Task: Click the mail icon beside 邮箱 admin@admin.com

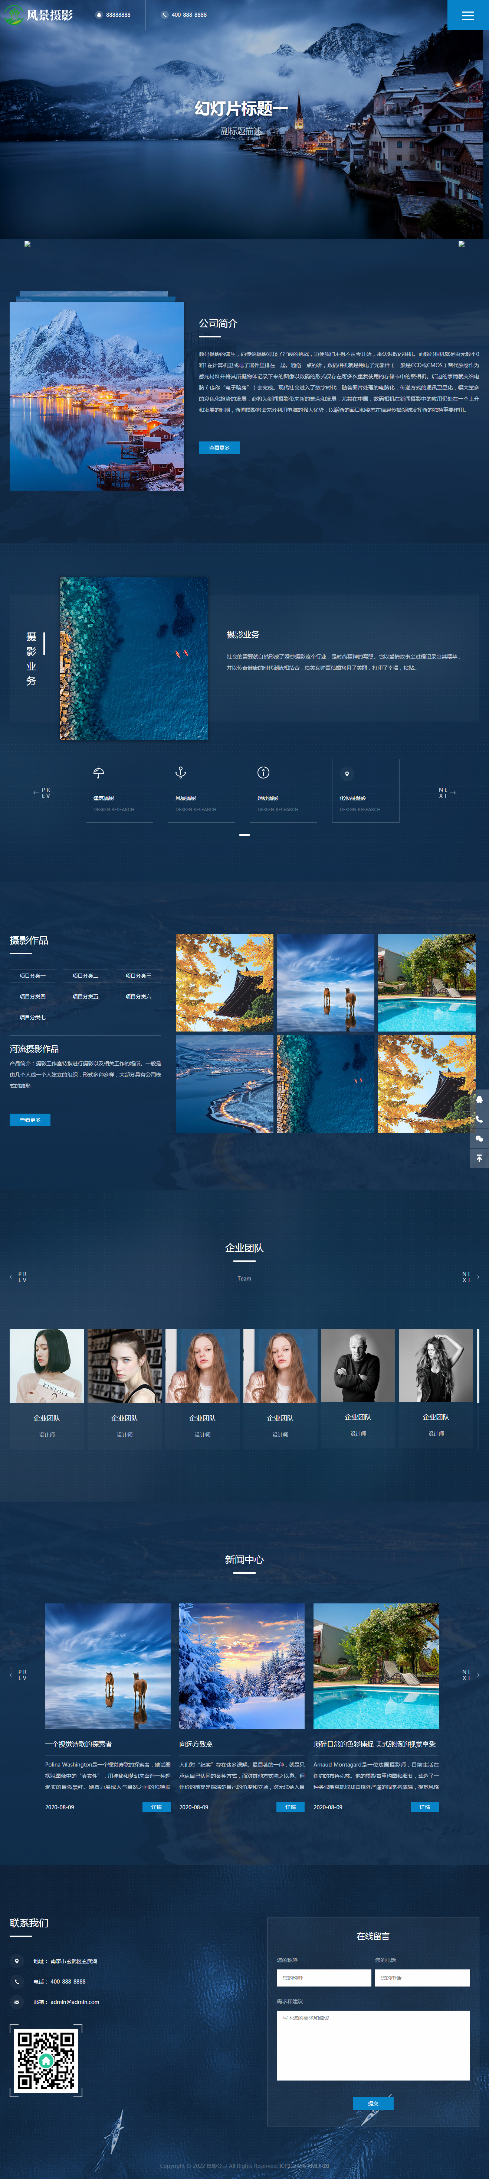Action: pos(17,2002)
